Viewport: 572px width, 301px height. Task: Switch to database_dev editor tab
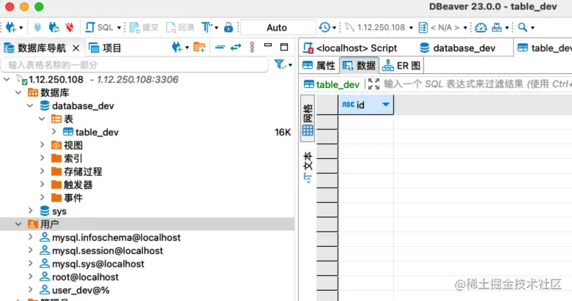458,48
